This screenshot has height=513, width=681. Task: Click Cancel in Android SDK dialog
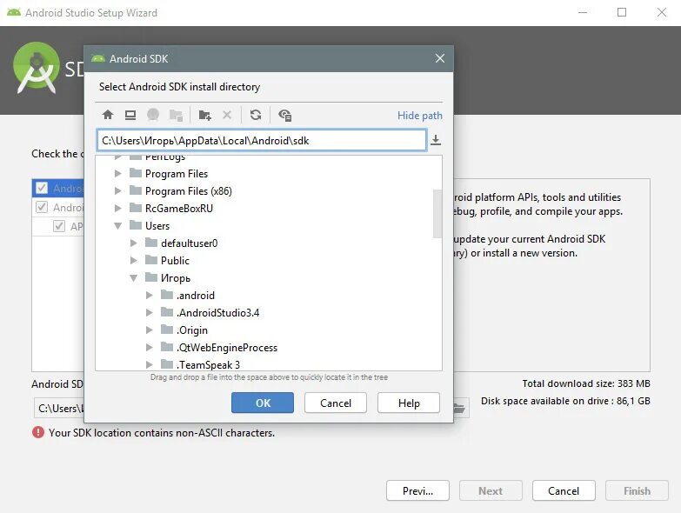(336, 403)
